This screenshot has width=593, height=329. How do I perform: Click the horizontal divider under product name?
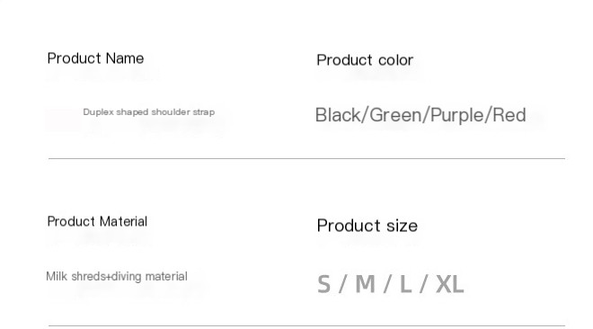point(306,159)
